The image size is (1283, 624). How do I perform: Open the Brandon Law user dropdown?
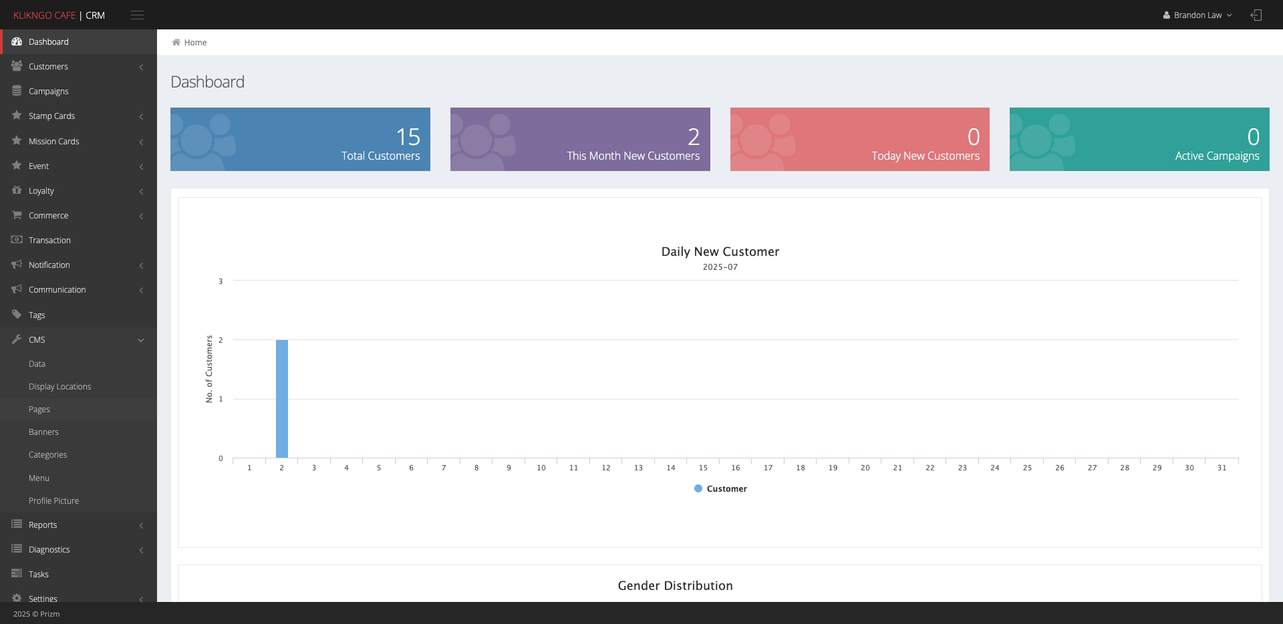pos(1197,15)
